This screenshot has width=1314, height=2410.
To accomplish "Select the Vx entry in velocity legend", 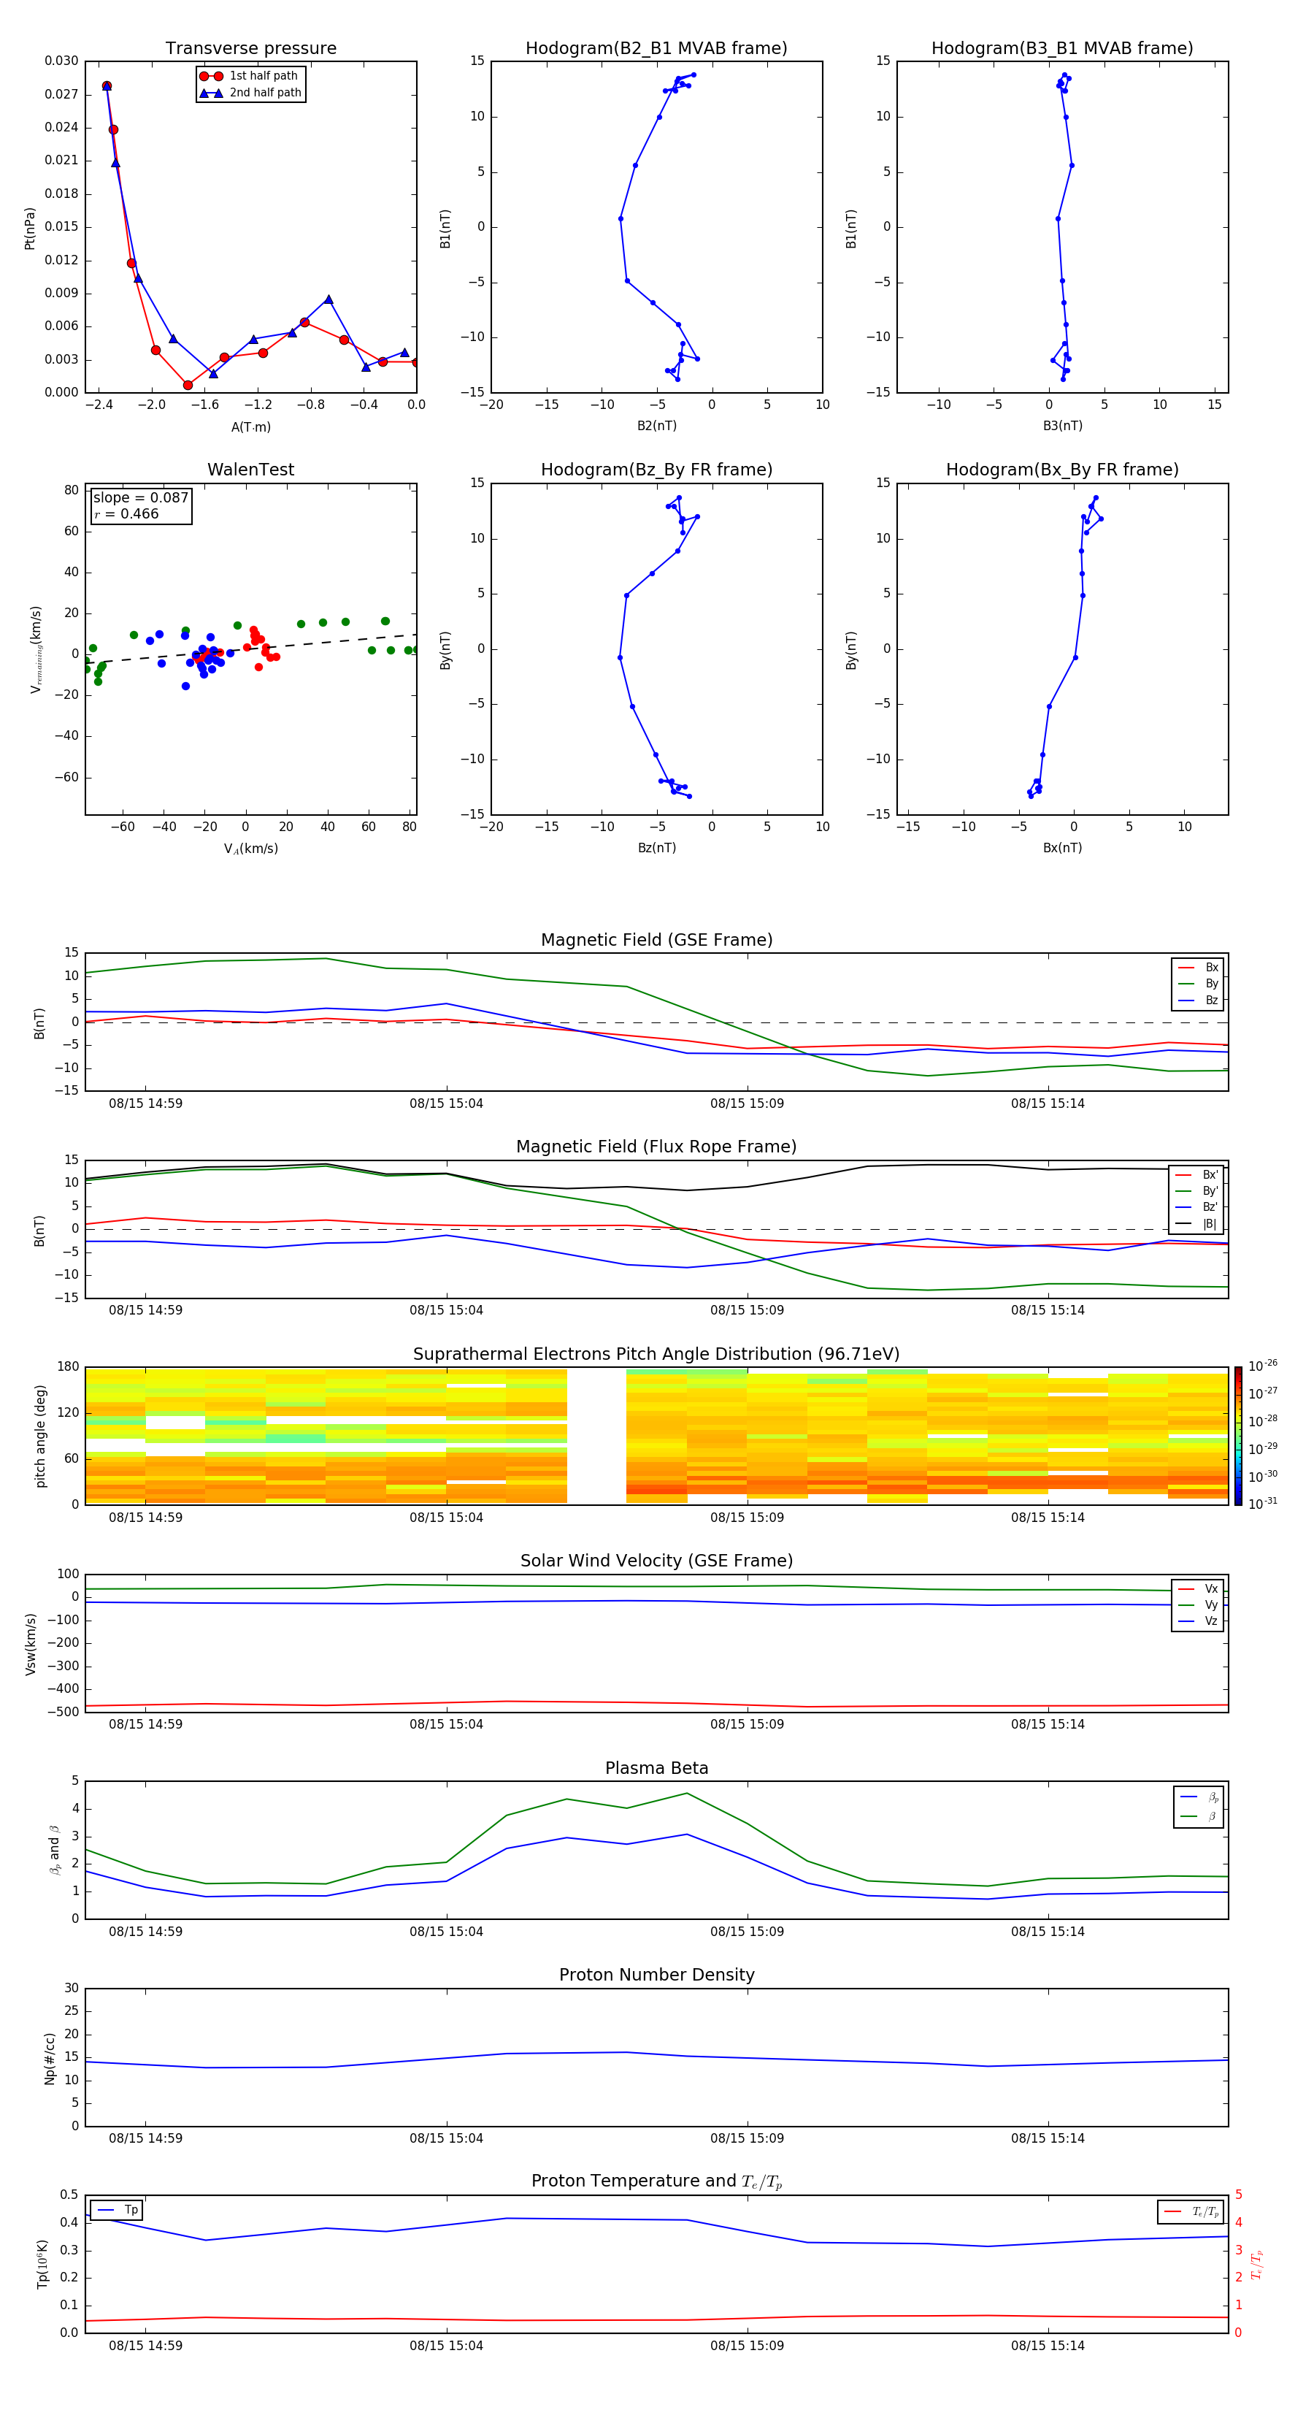I will (1199, 1588).
